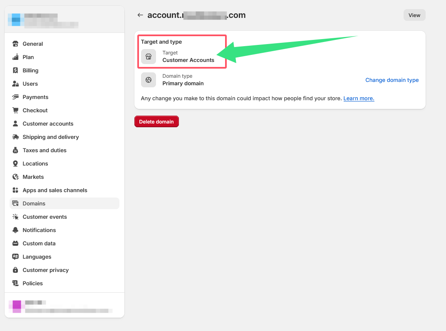Click the Delete domain button
446x331 pixels.
(156, 121)
